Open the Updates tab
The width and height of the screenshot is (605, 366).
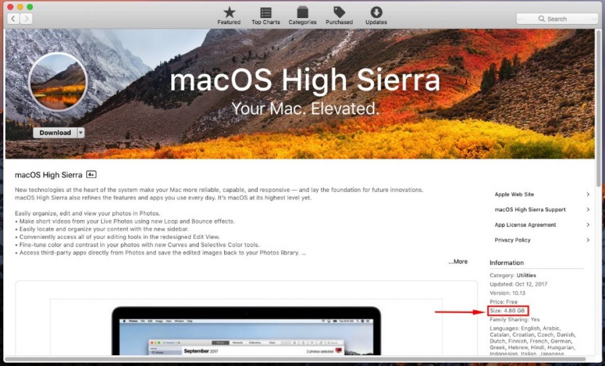376,16
